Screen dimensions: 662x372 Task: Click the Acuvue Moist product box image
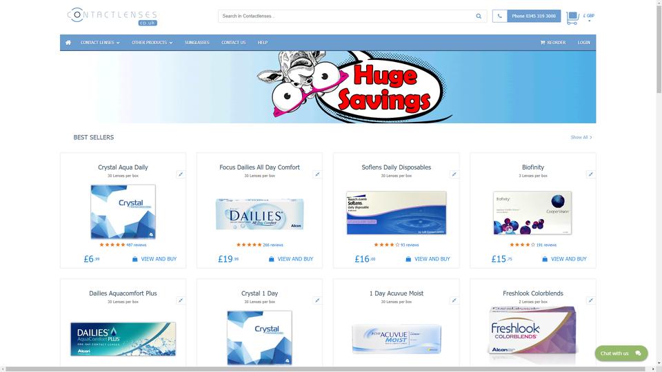point(397,339)
